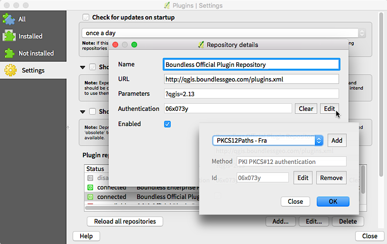This screenshot has height=244, width=387.
Task: Collapse the second Show section triangle
Action: 83,112
